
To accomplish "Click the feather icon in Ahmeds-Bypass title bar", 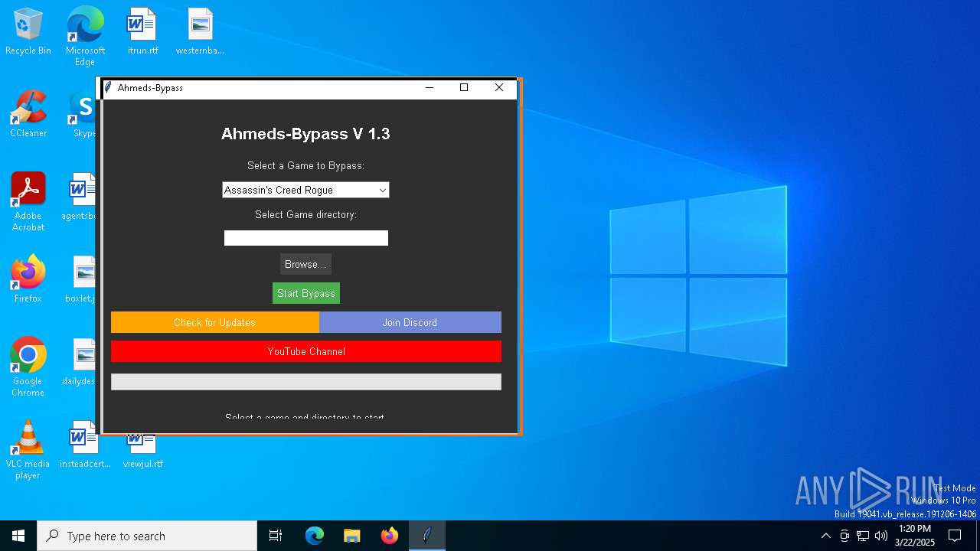I will pos(109,87).
